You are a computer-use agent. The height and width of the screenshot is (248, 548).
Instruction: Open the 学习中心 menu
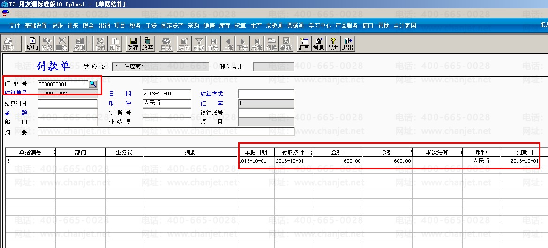coord(319,26)
